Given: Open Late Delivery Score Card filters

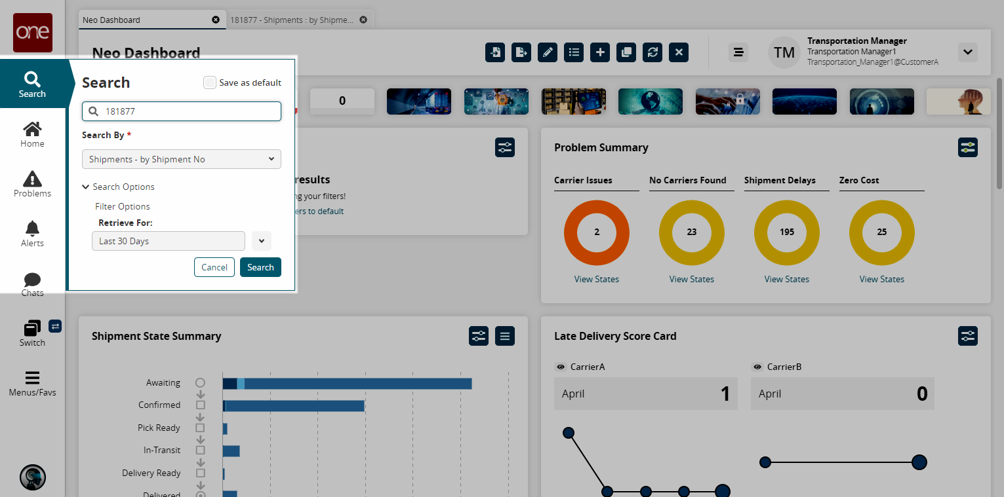Looking at the screenshot, I should [968, 336].
